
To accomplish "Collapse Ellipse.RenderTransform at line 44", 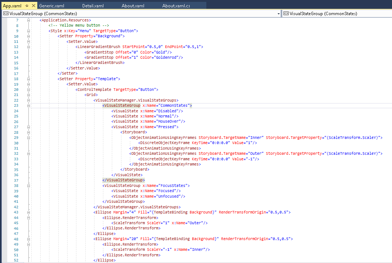I will (28, 218).
